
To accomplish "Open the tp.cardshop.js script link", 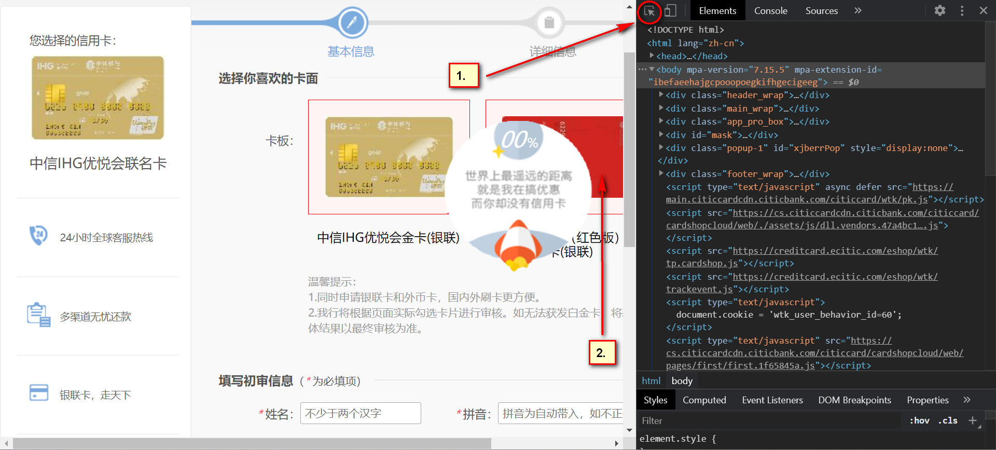I will (802, 257).
